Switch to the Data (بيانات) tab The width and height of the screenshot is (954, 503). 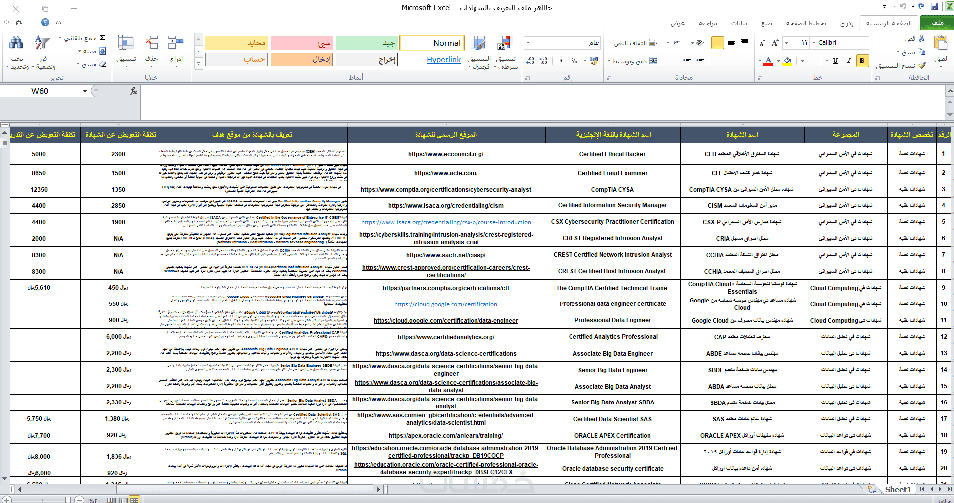(x=739, y=23)
